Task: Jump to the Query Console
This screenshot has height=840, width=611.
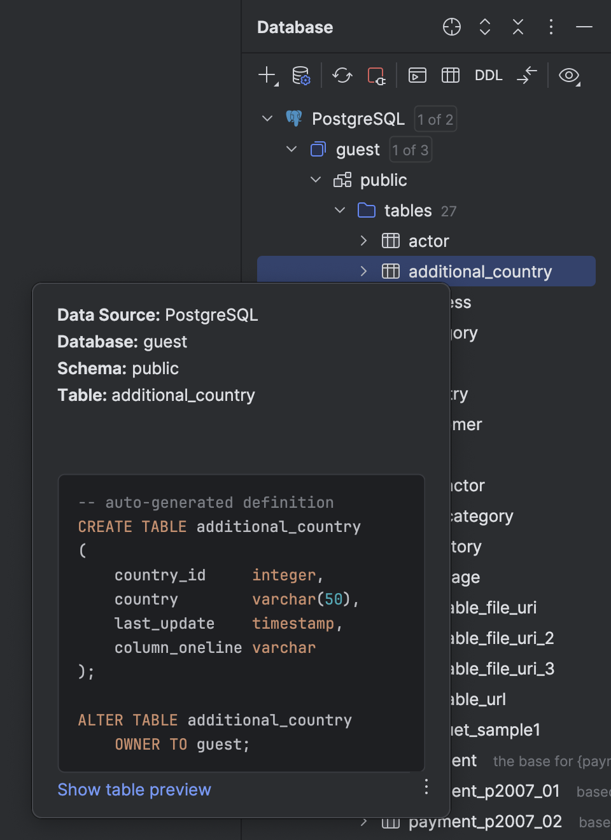Action: tap(417, 75)
